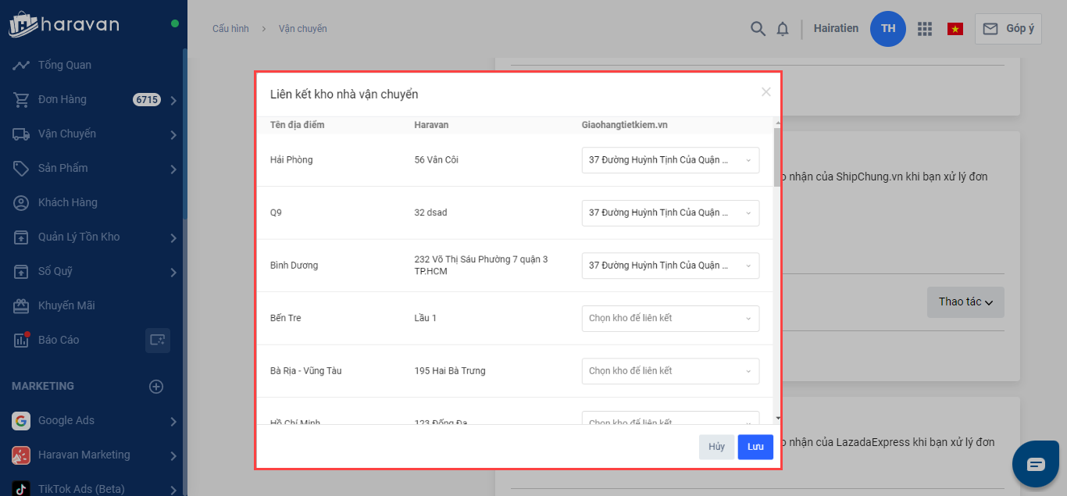
Task: Click the dialog's vertical scrollbar
Action: click(776, 156)
